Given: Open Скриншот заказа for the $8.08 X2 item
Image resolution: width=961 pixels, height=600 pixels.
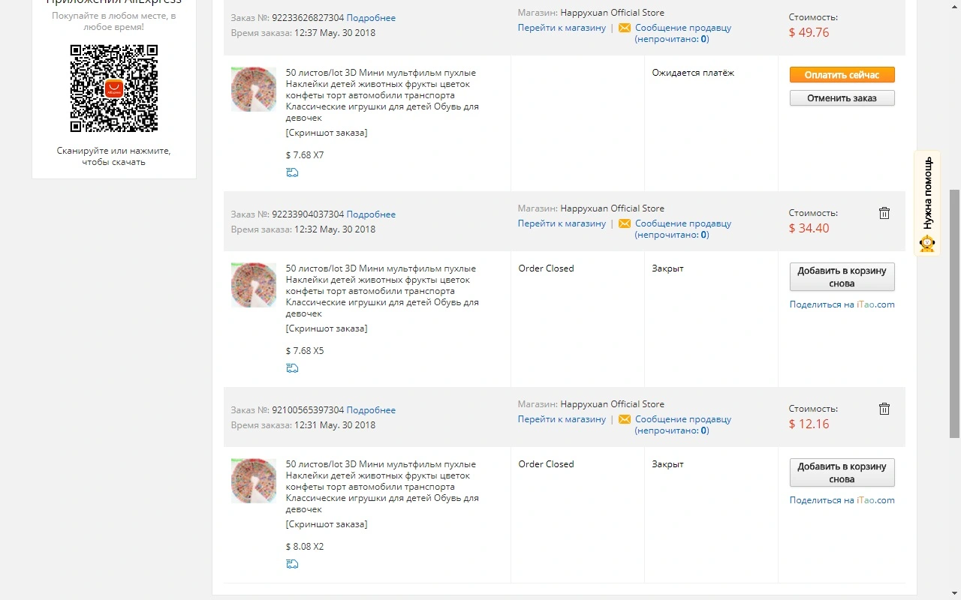Looking at the screenshot, I should pyautogui.click(x=327, y=524).
